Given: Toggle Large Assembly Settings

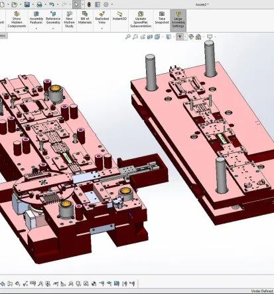Looking at the screenshot, I should 178,20.
